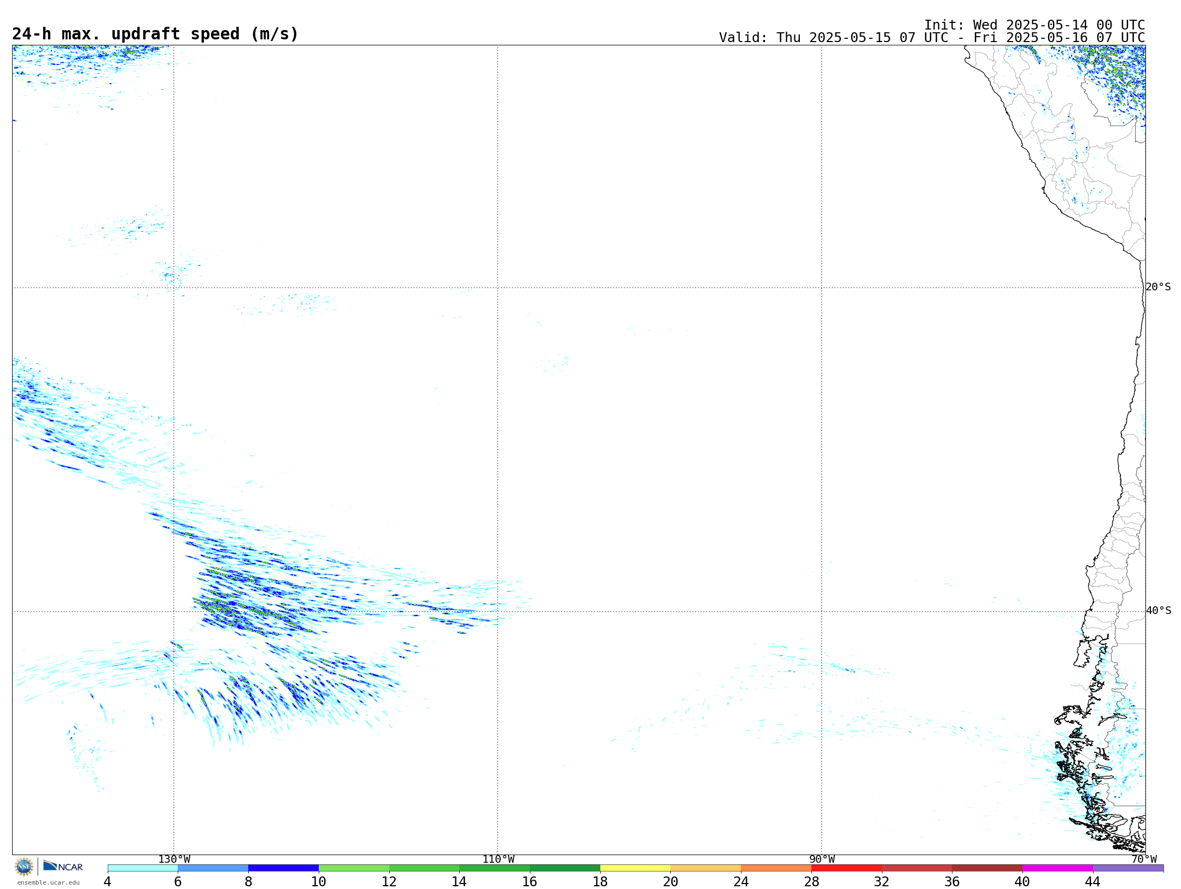
Task: Click the 70°W longitude label
Action: pyautogui.click(x=1144, y=859)
